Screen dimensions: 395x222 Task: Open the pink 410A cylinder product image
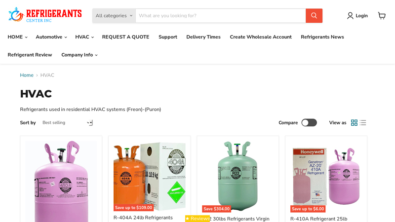61,181
